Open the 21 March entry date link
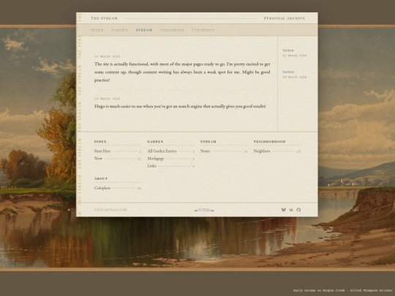The image size is (395, 296). coord(107,56)
